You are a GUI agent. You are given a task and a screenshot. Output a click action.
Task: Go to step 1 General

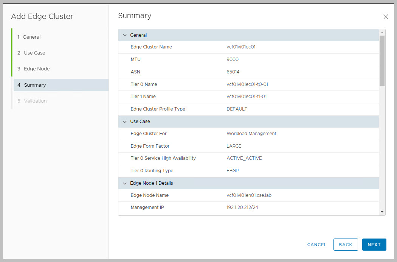click(x=31, y=37)
